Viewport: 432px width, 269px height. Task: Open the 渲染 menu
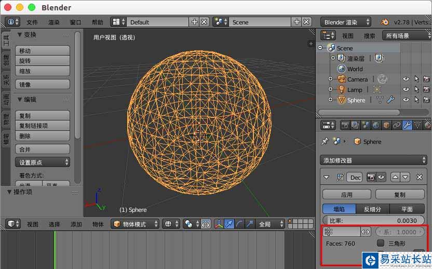[x=54, y=22]
